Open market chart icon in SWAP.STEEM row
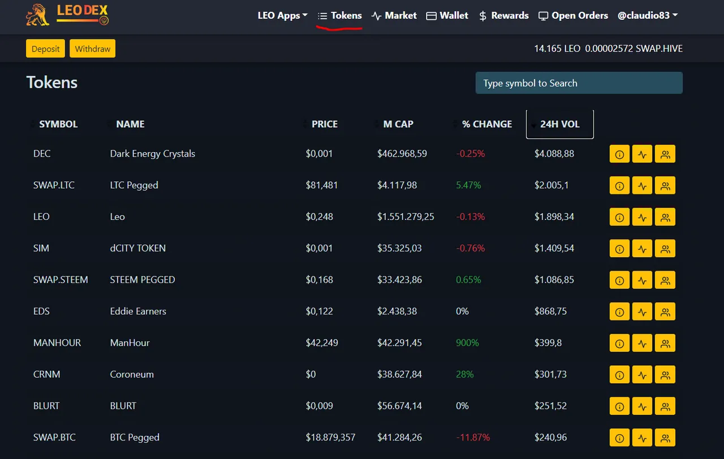The height and width of the screenshot is (459, 724). [x=642, y=280]
